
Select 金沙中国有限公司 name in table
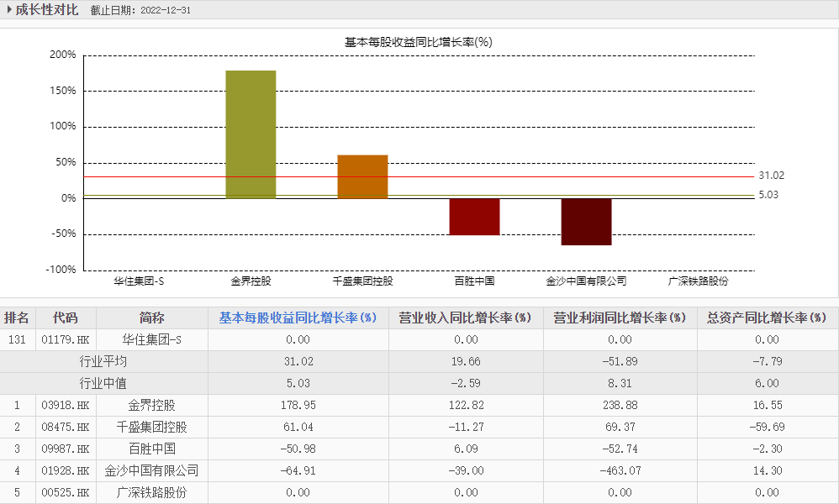pos(151,471)
